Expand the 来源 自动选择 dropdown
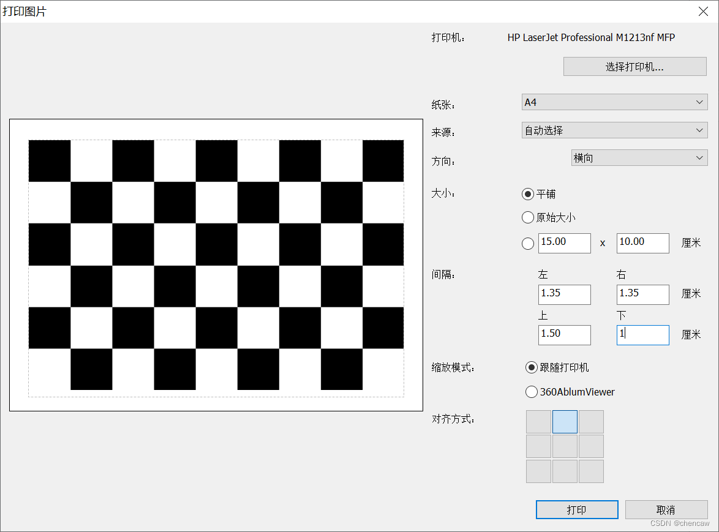Screen dimensions: 719x532 tap(614, 130)
